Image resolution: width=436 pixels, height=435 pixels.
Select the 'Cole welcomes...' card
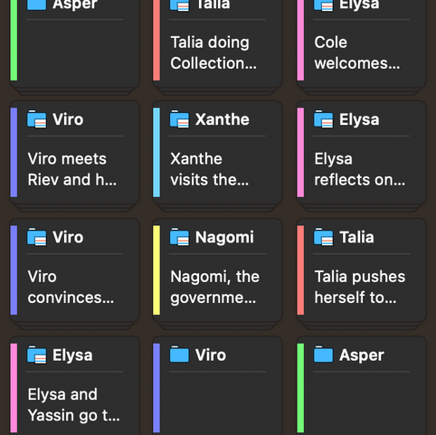[361, 43]
